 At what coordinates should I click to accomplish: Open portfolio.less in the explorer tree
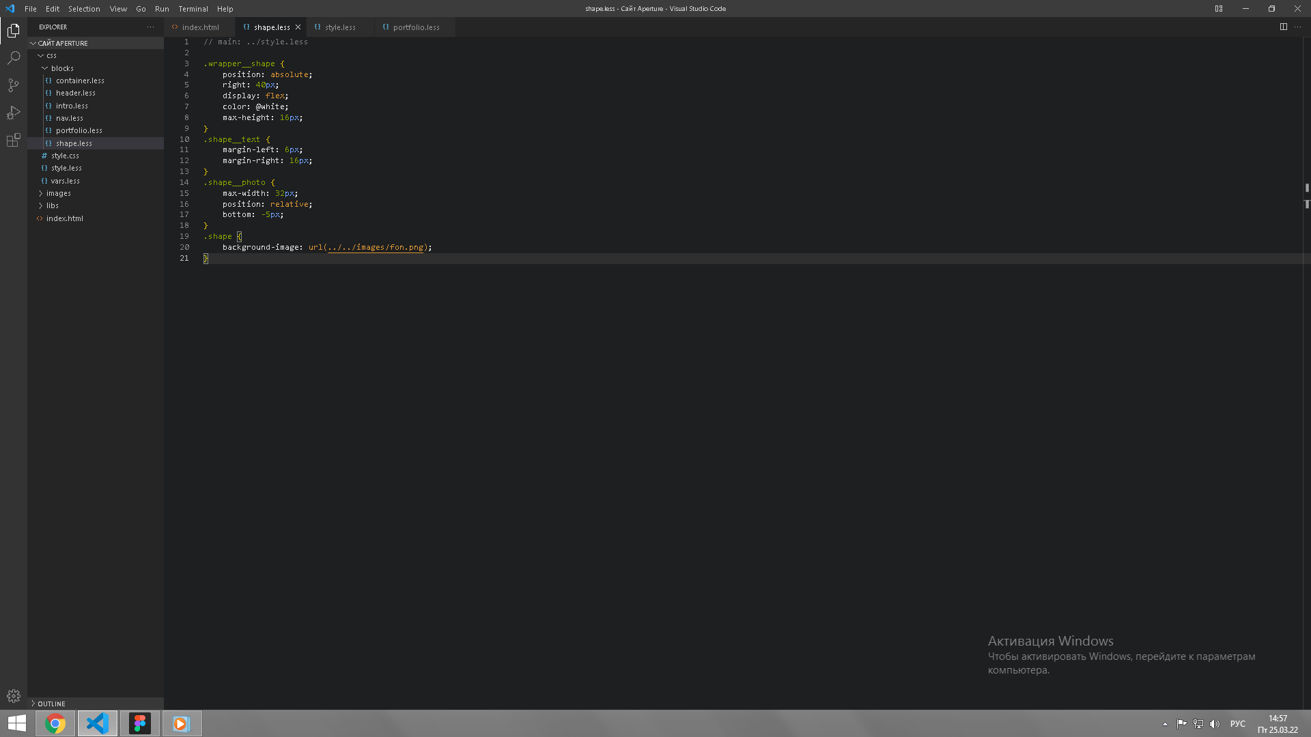point(96,130)
